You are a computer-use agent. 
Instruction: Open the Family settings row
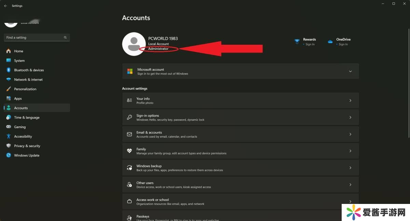[240, 151]
